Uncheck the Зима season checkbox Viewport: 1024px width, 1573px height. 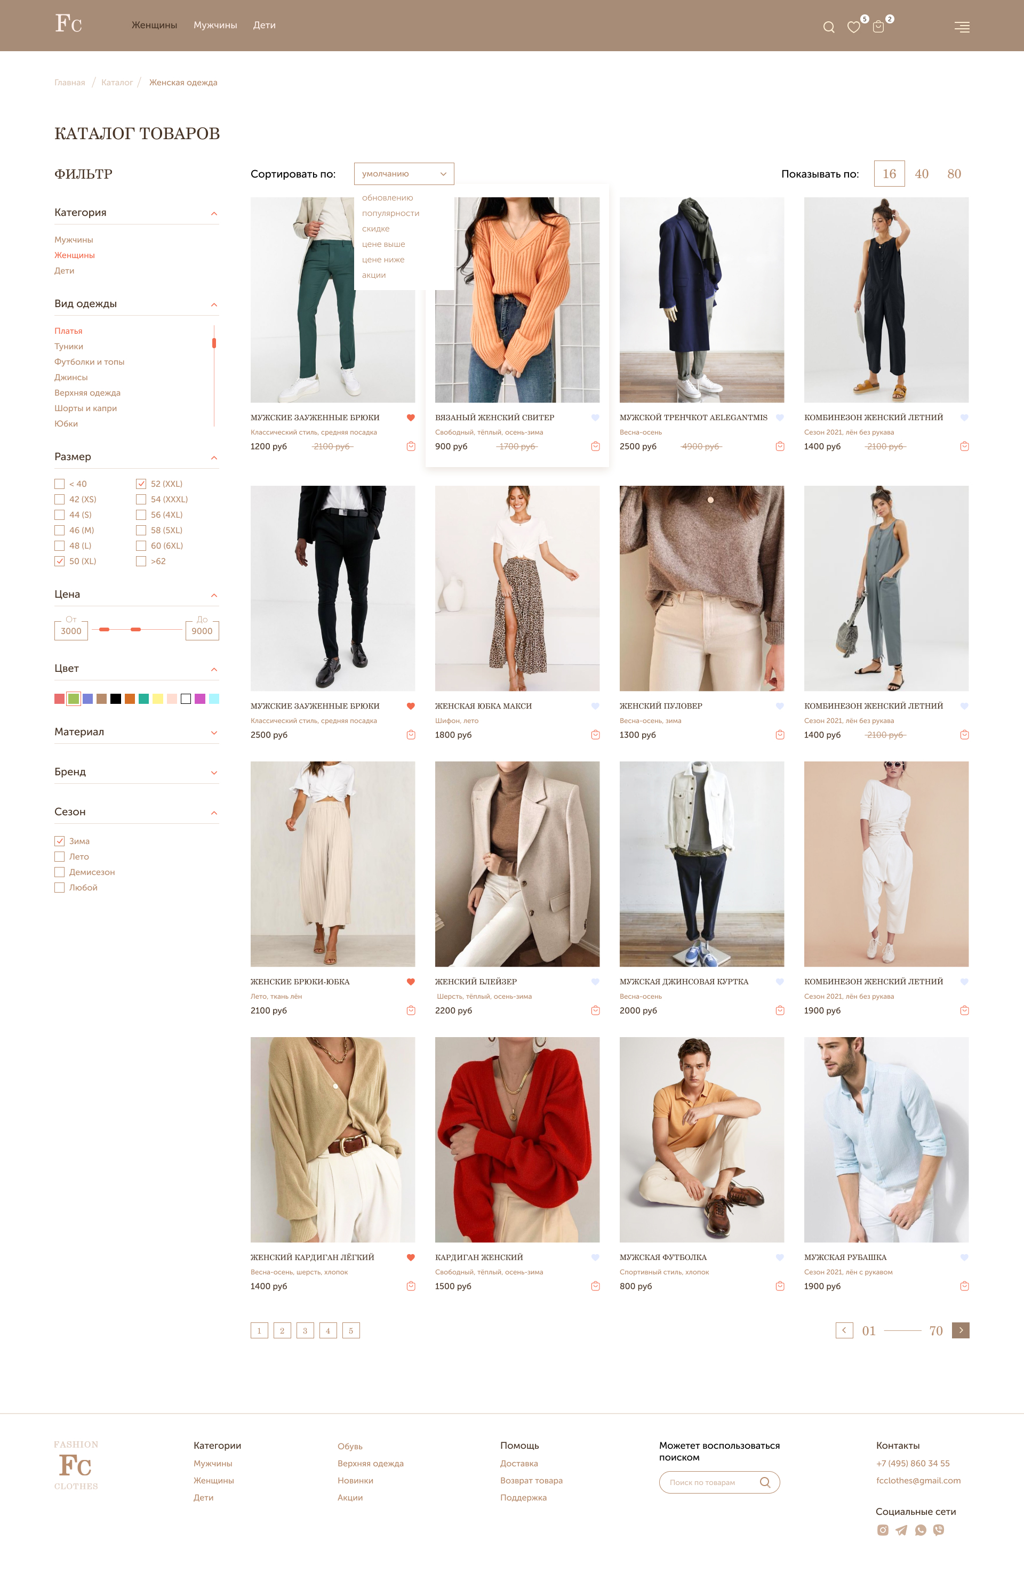[60, 841]
